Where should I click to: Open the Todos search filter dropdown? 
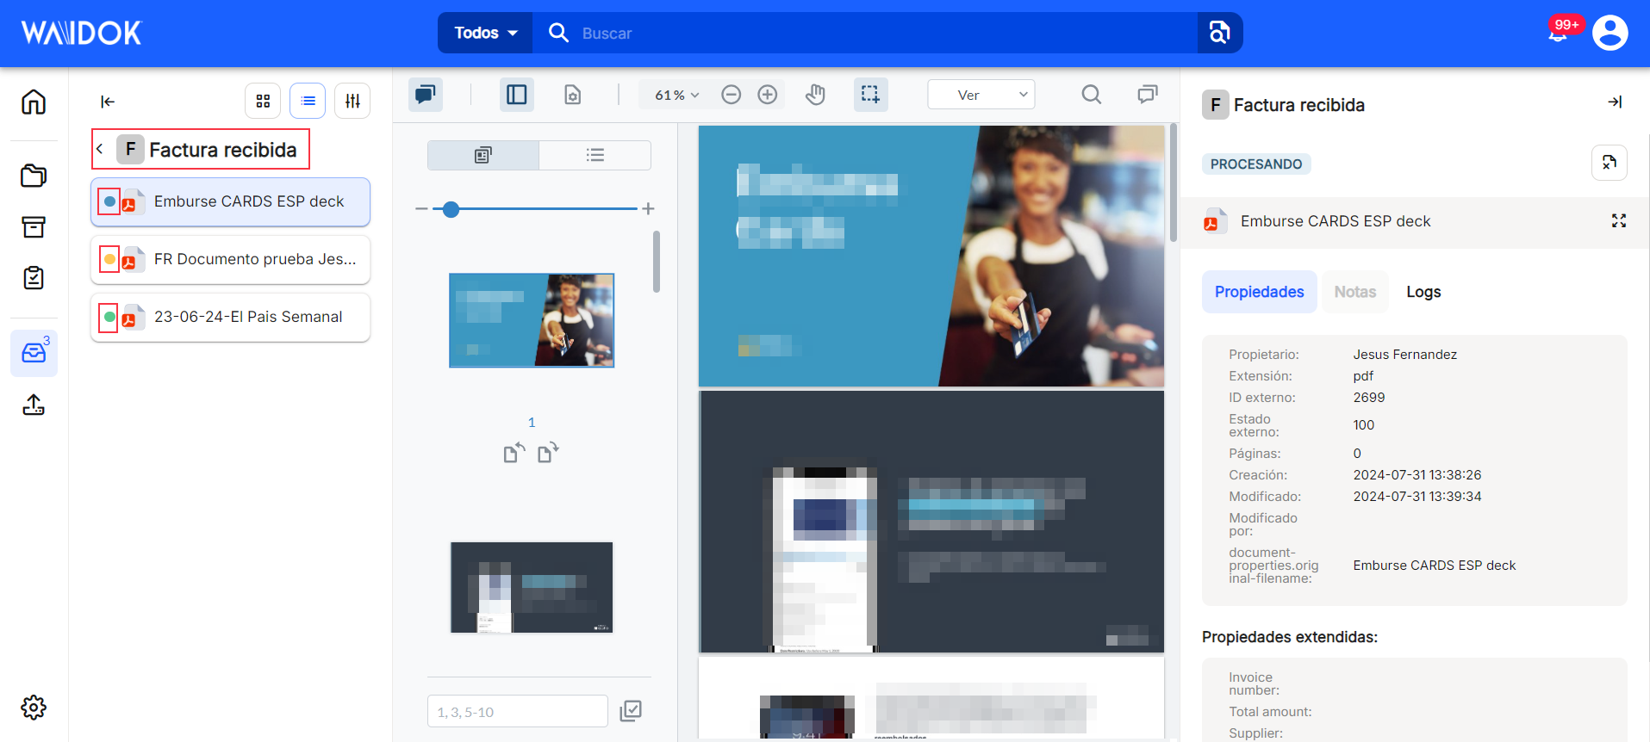click(x=485, y=33)
